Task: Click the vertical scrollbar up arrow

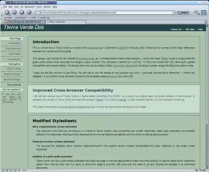Action: (x=207, y=26)
